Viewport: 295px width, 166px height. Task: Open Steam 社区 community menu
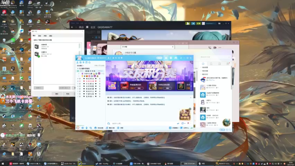pyautogui.click(x=93, y=27)
